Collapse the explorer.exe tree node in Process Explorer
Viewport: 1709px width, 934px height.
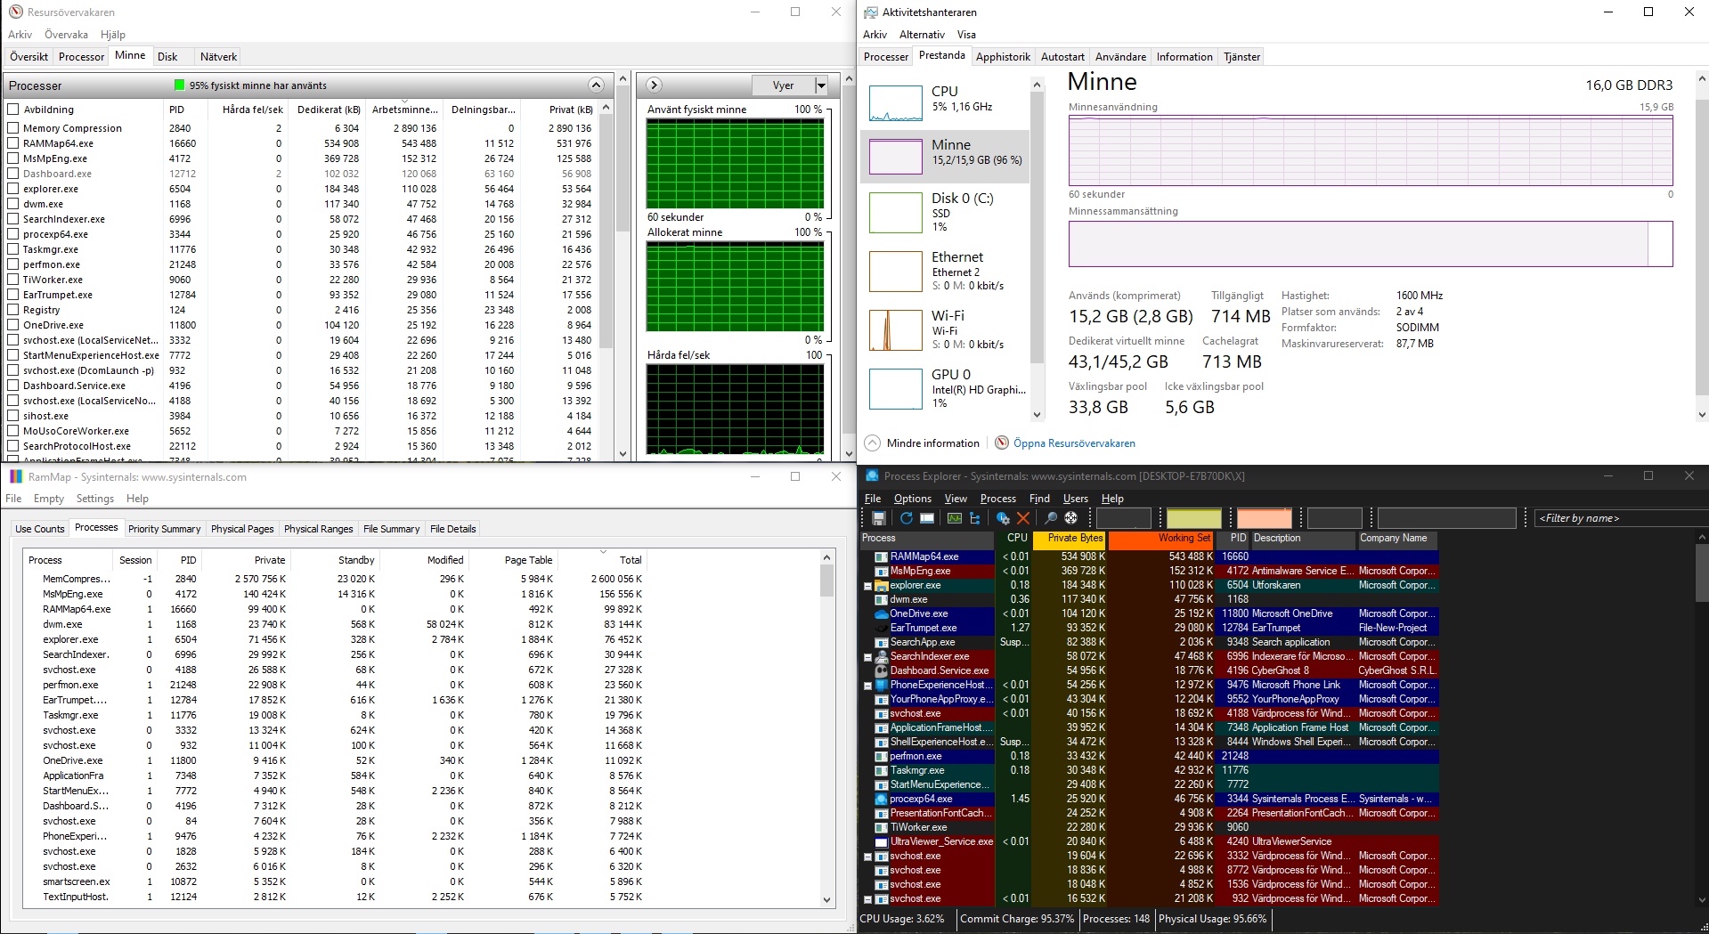pyautogui.click(x=867, y=586)
